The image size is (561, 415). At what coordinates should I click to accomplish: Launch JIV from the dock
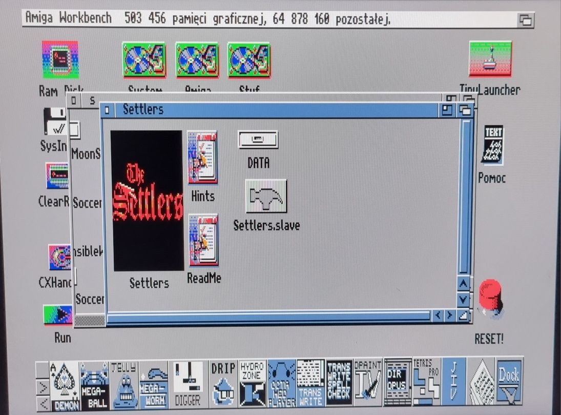(x=453, y=381)
